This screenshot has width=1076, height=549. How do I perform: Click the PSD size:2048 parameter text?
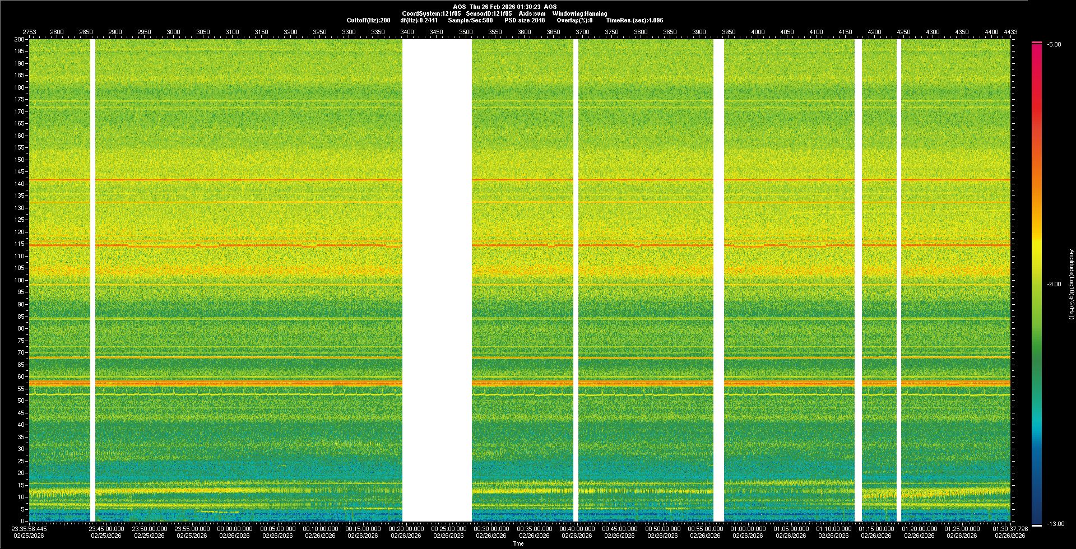click(525, 20)
